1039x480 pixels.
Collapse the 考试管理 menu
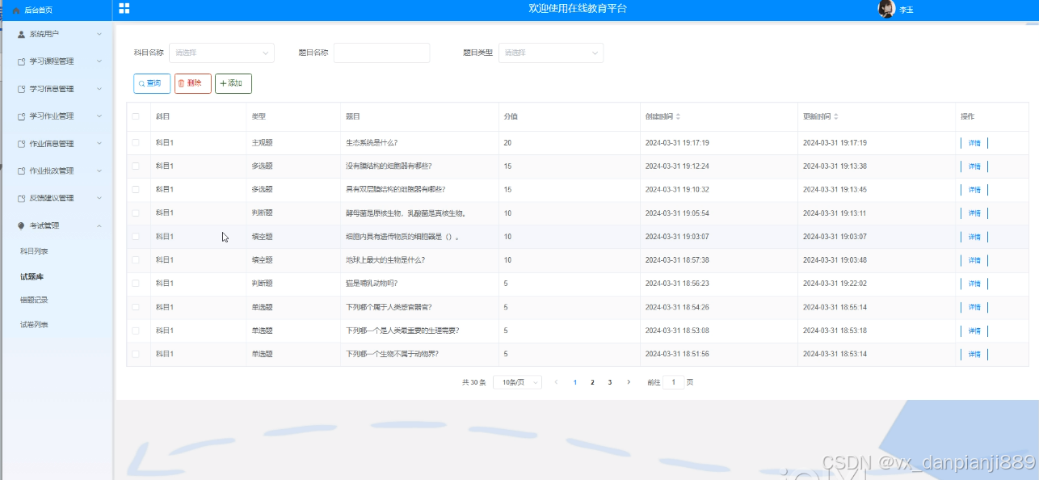pyautogui.click(x=99, y=225)
